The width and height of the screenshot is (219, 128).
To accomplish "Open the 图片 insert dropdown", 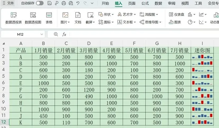I will point(65,18).
